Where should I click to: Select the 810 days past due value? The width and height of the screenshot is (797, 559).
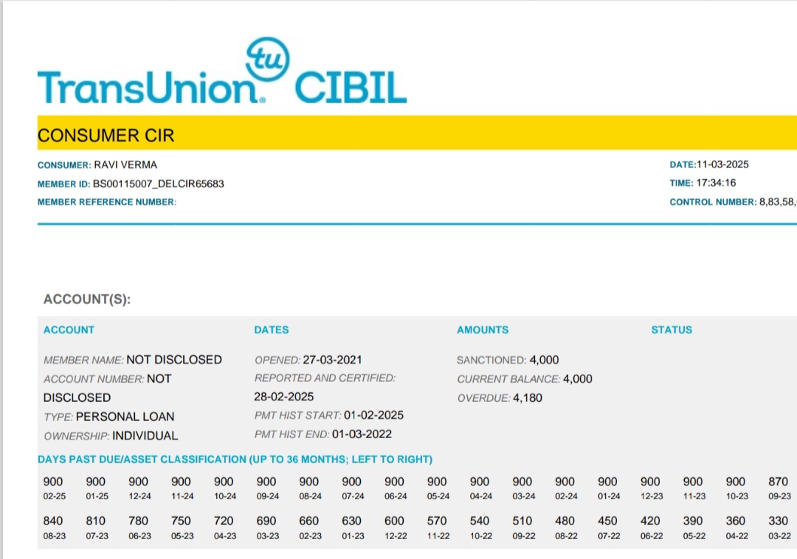pos(95,521)
